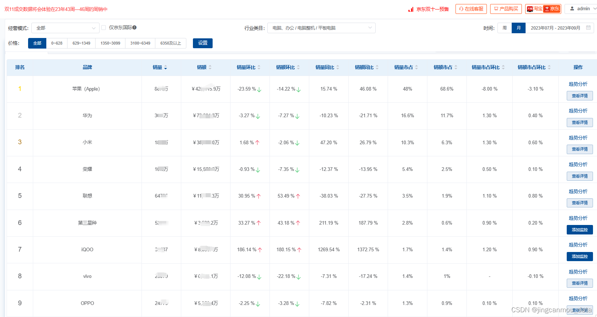Open 趋势分析 for 小米 row
This screenshot has width=597, height=317.
point(578,138)
